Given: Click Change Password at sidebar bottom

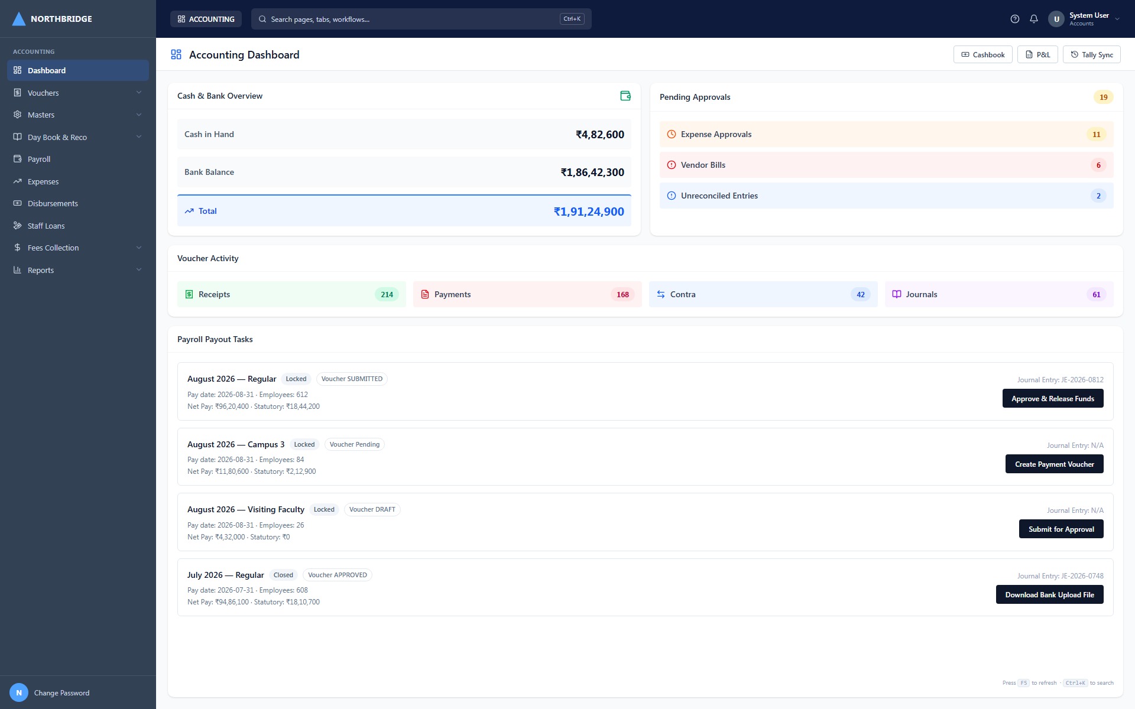Looking at the screenshot, I should (x=61, y=692).
